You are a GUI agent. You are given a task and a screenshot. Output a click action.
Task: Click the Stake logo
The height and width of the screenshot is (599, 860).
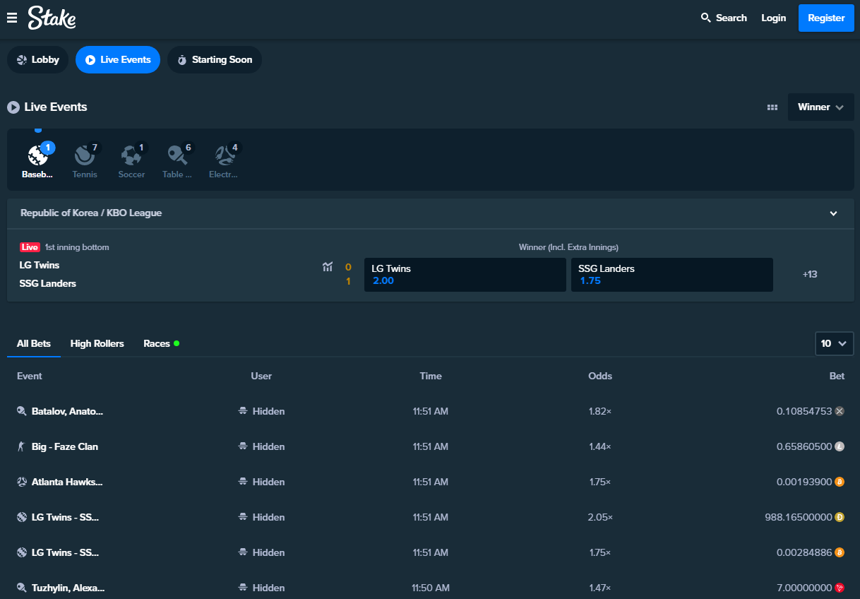click(52, 18)
